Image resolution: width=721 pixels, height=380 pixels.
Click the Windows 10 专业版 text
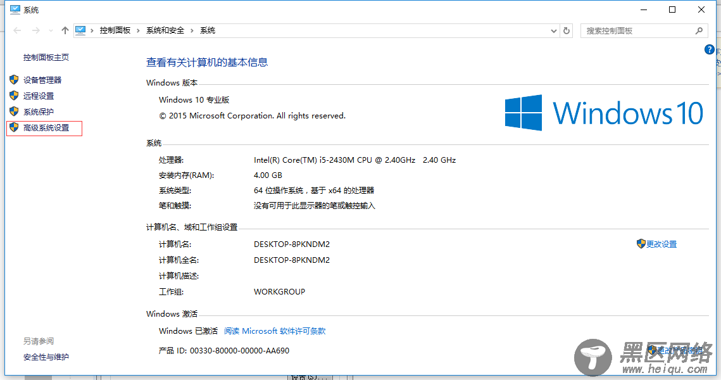(x=194, y=100)
